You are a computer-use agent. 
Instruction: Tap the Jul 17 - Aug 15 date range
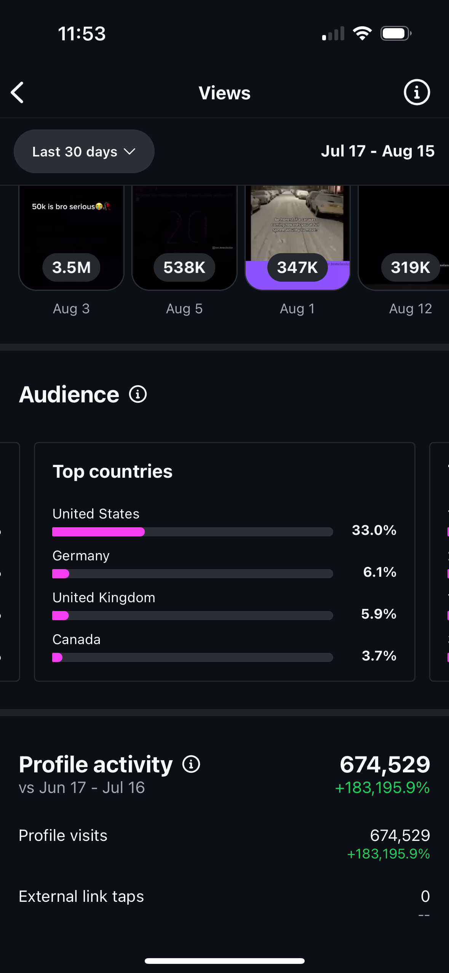coord(377,151)
